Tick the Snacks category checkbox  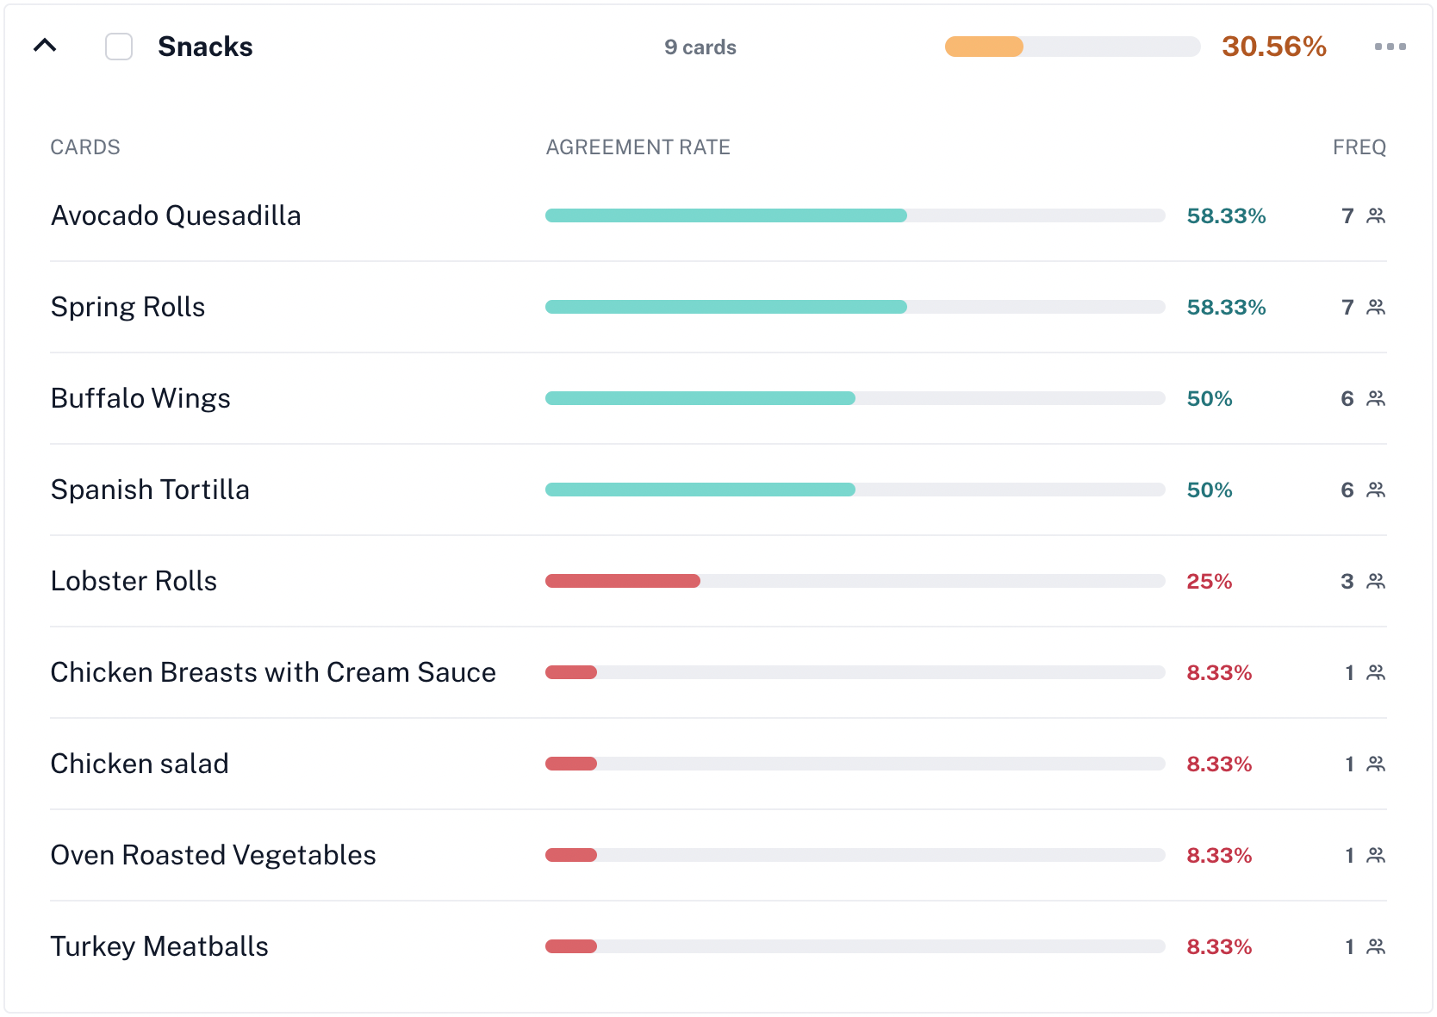pyautogui.click(x=119, y=47)
